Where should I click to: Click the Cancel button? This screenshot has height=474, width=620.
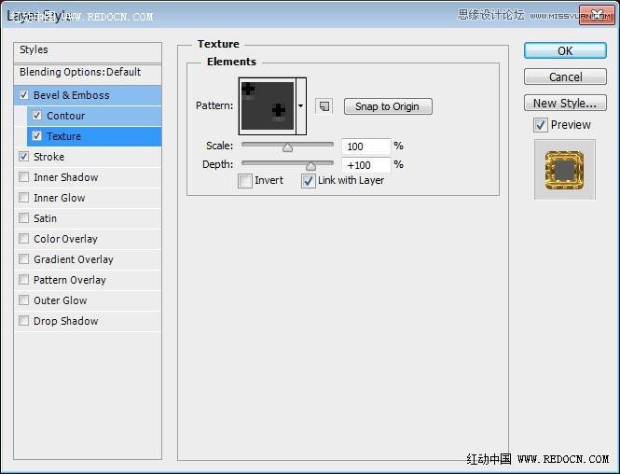coord(565,77)
